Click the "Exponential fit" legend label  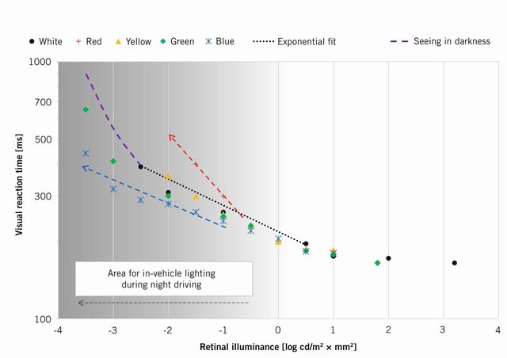click(306, 41)
